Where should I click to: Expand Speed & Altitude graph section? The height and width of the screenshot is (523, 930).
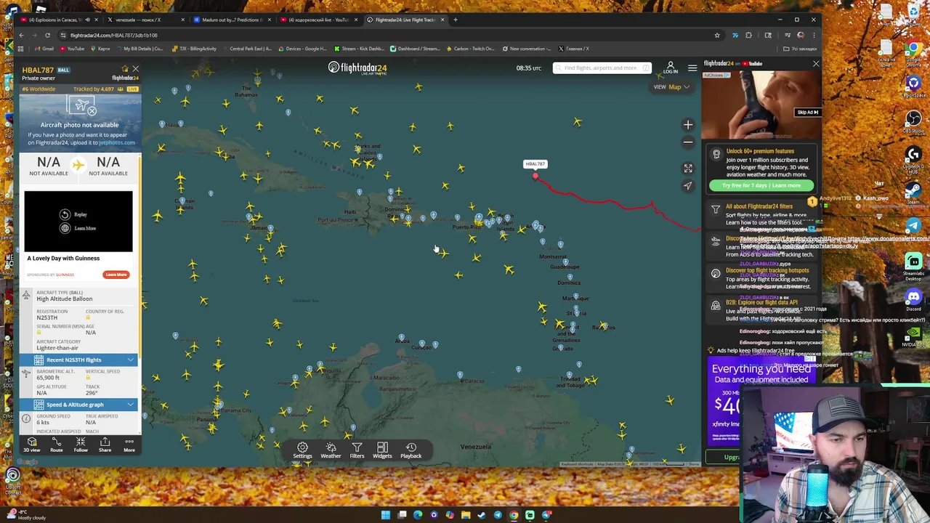pyautogui.click(x=78, y=405)
